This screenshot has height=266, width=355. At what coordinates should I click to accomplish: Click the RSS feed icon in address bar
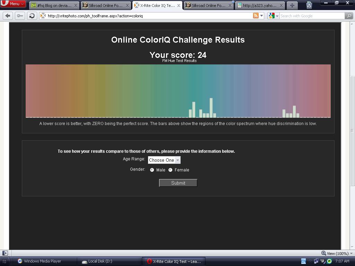[x=256, y=16]
